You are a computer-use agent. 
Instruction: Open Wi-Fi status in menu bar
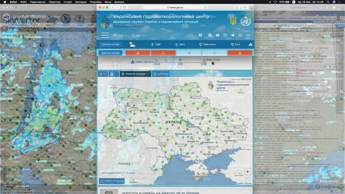275,2
